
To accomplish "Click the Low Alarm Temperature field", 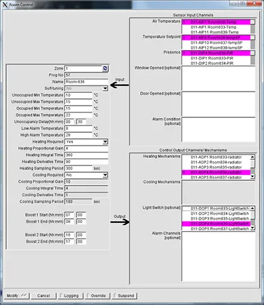I will point(79,128).
